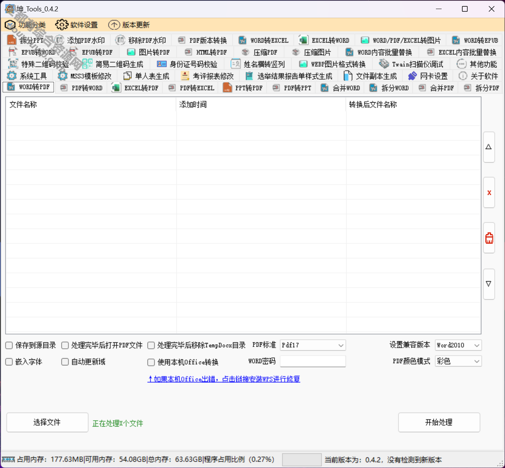This screenshot has height=468, width=505.
Task: Select the PDF转EXCEL tab
Action: [191, 88]
